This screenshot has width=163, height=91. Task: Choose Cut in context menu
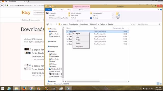(x=77, y=37)
